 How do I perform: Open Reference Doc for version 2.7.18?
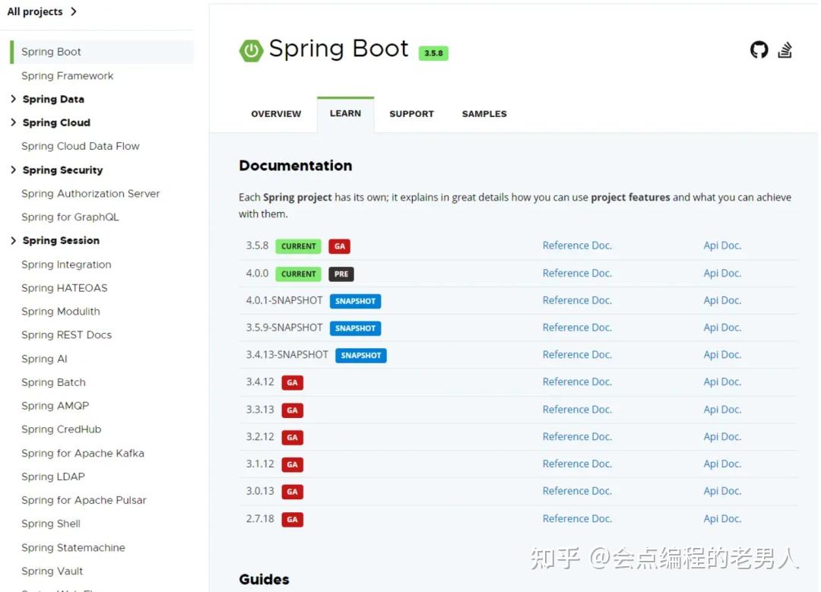(x=577, y=518)
